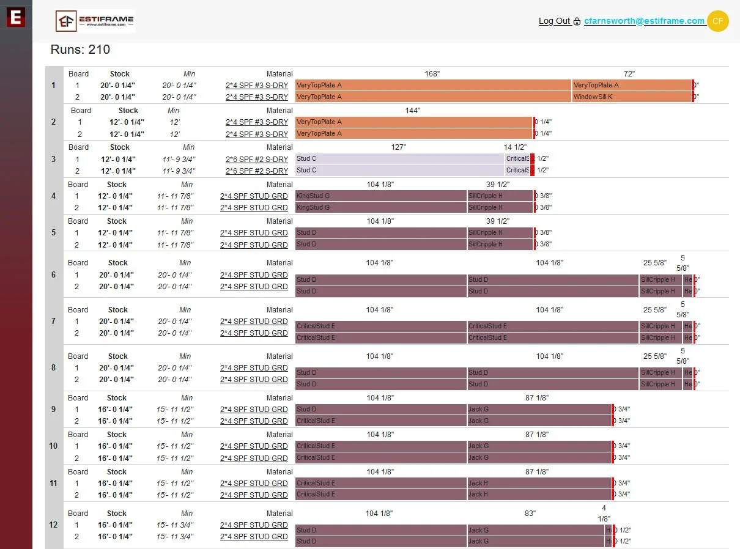The width and height of the screenshot is (740, 549).
Task: Open 2*4 SPF #3 S-DRY material in run 1
Action: click(256, 85)
